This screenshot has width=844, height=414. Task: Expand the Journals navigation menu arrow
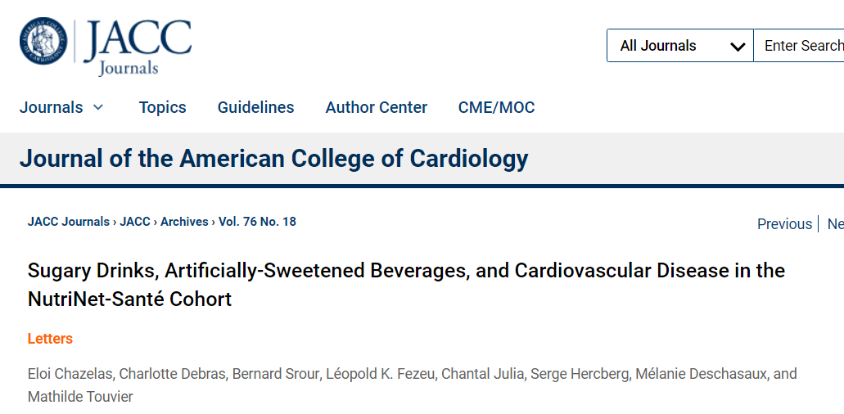(98, 107)
